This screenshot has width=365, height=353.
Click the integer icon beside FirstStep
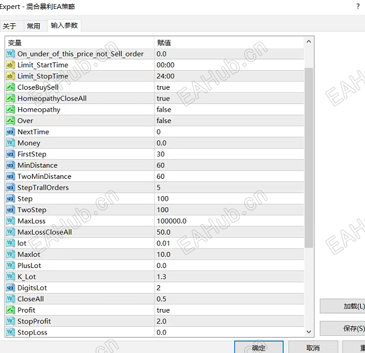point(10,154)
